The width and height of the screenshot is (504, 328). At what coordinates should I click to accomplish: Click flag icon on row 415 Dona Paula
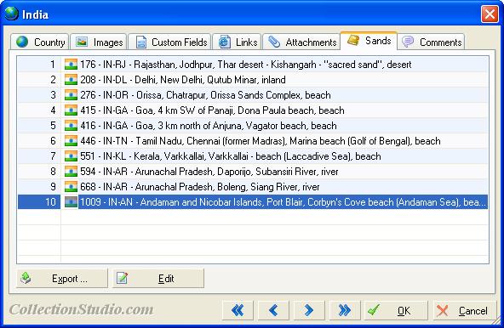(x=71, y=110)
